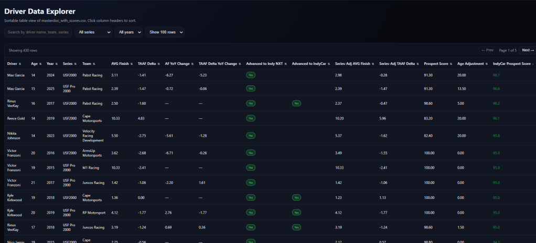Sort by the Driver column icon
Viewport: 536px width, 243px height.
(20, 64)
